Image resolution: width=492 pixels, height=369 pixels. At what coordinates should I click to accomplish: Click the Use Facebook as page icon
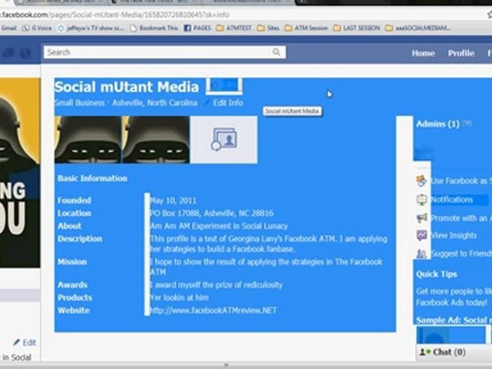(x=421, y=181)
